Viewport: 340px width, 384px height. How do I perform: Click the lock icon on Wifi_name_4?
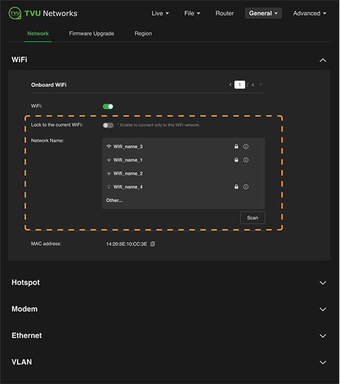coord(236,187)
